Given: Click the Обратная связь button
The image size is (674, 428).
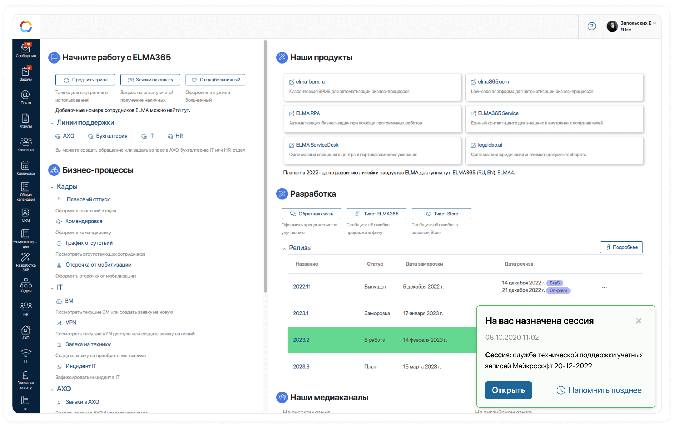Looking at the screenshot, I should tap(311, 213).
